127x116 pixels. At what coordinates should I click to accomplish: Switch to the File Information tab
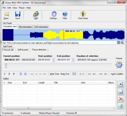coord(25,27)
